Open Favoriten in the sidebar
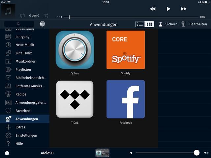Viewport: 211px width, 158px height. click(25, 111)
